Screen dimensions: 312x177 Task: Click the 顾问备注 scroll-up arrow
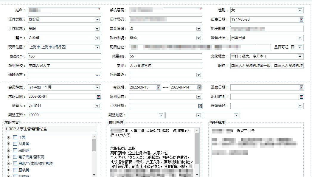click(197, 131)
